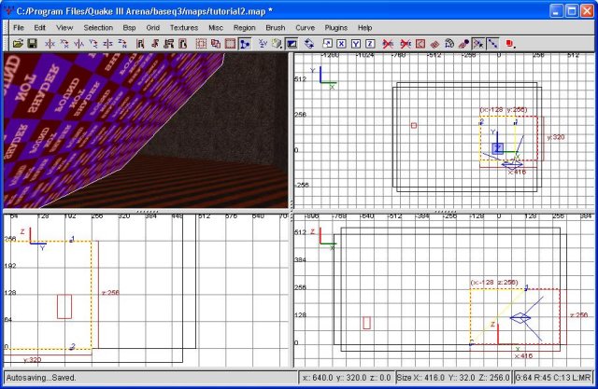Click the Select Partial Tall icon
This screenshot has width=598, height=389.
point(168,44)
